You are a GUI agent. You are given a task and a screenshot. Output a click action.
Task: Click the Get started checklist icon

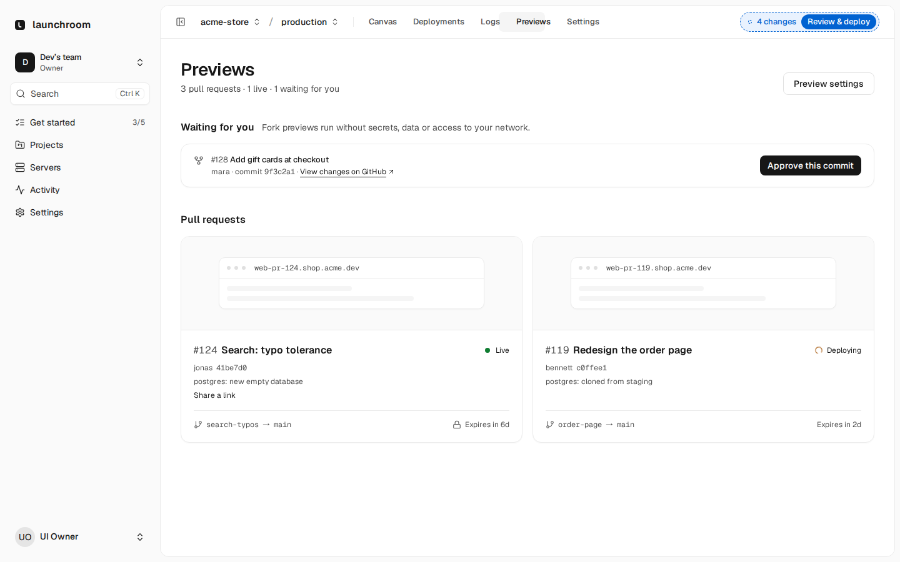[x=20, y=122]
